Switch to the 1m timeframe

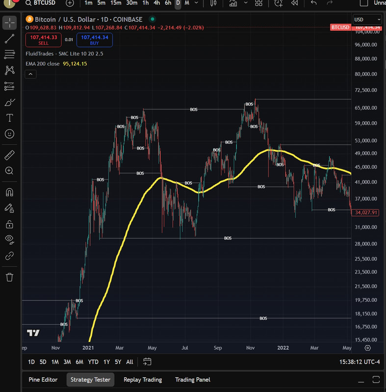[88, 3]
